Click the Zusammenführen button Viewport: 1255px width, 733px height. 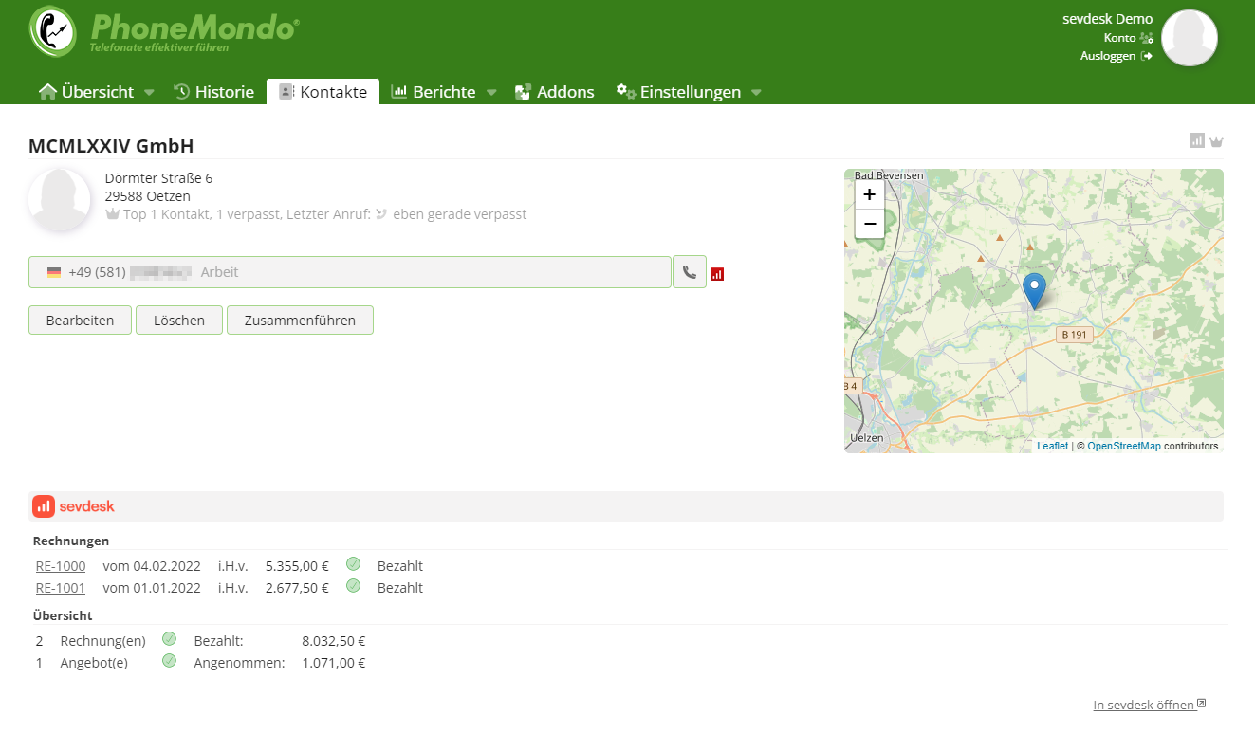(300, 321)
